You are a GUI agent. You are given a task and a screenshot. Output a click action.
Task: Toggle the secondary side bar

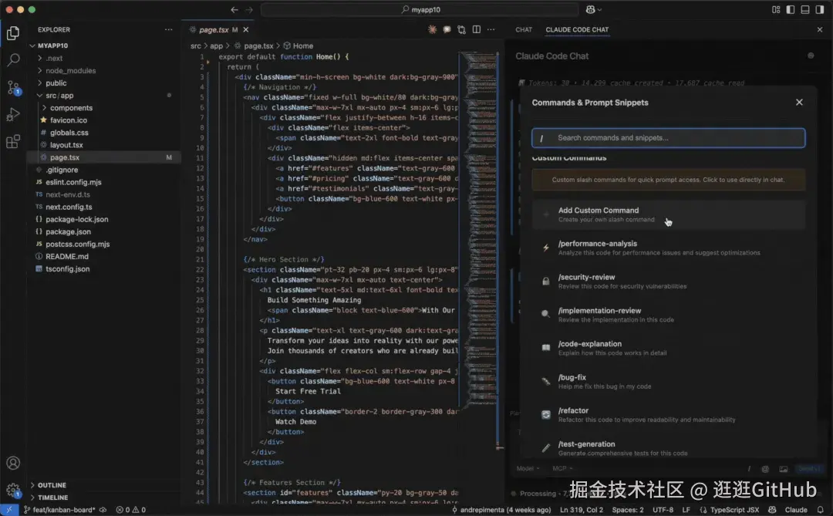[820, 9]
